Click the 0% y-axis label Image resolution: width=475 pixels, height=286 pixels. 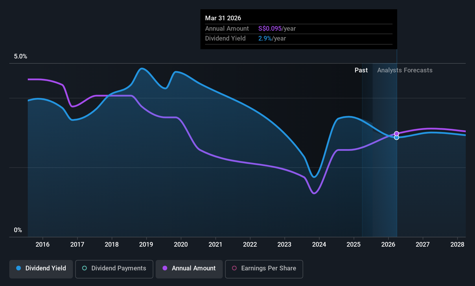point(18,230)
